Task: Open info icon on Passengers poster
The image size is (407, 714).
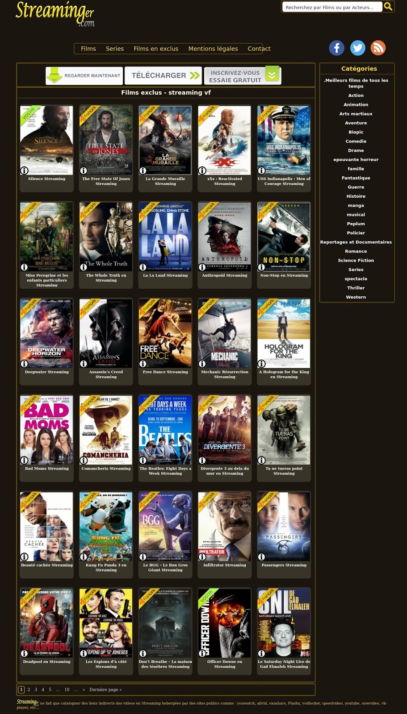Action: click(x=262, y=556)
